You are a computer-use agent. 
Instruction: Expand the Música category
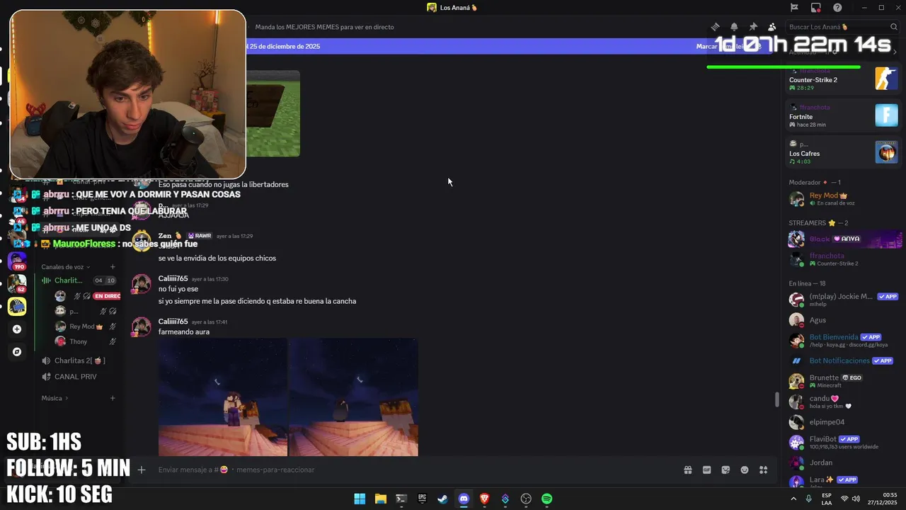coord(55,398)
